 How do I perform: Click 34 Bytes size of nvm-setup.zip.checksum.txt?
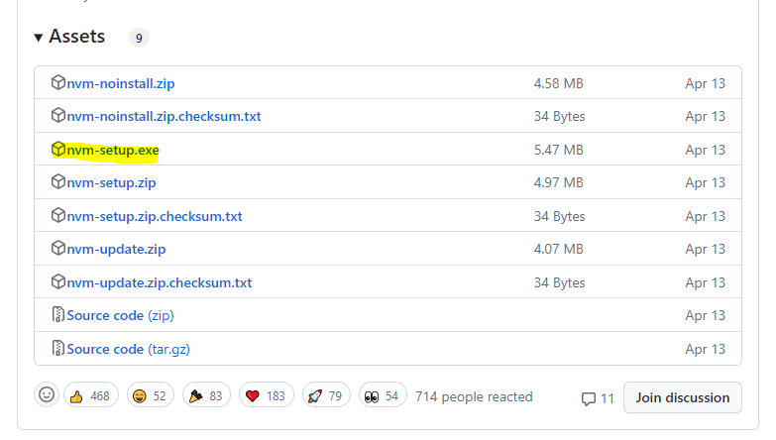559,216
